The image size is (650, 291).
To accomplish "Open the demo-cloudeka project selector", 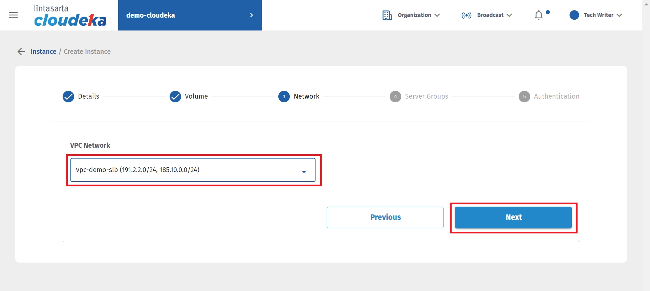I will click(x=190, y=15).
